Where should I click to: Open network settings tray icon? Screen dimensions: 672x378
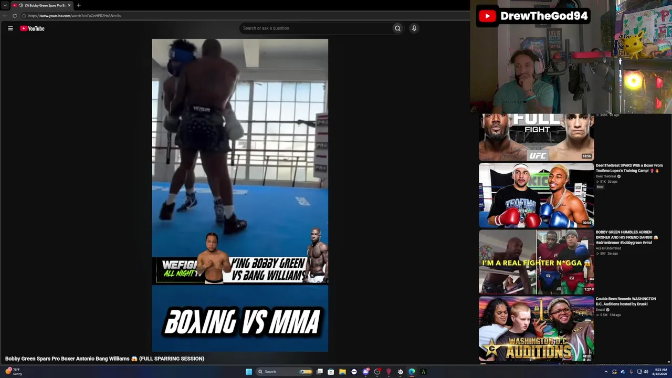tap(639, 372)
